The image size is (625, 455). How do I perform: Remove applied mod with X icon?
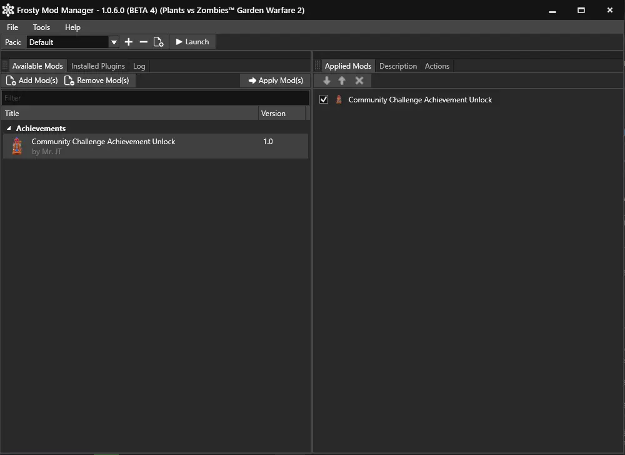coord(359,81)
